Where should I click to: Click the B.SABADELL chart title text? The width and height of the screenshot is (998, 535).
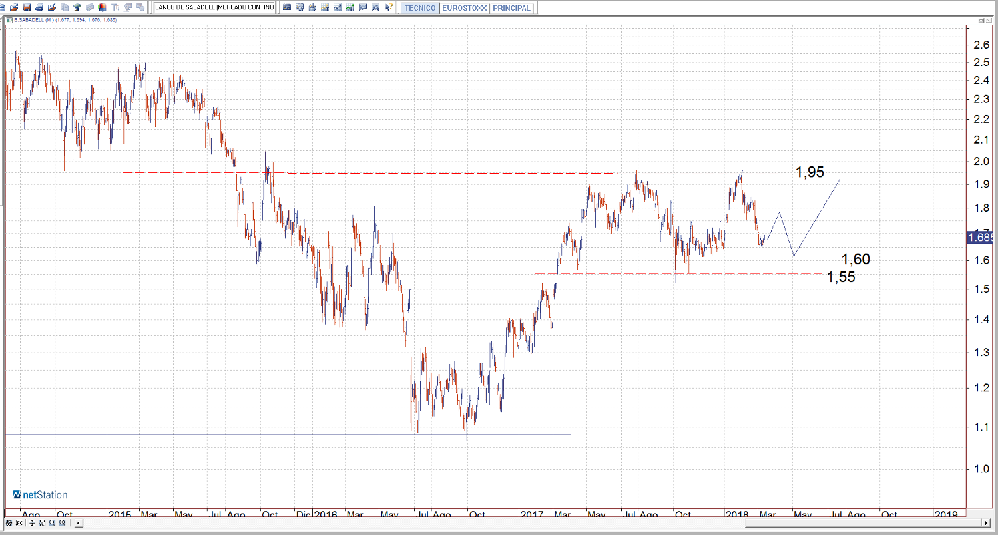pos(65,20)
